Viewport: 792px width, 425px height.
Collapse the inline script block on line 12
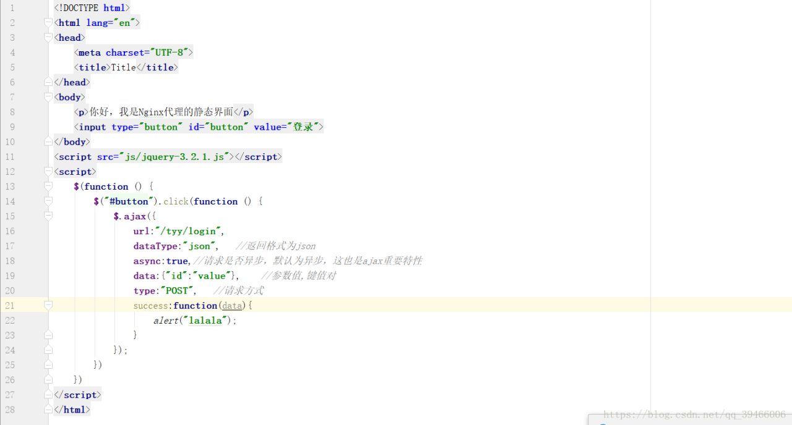coord(48,172)
